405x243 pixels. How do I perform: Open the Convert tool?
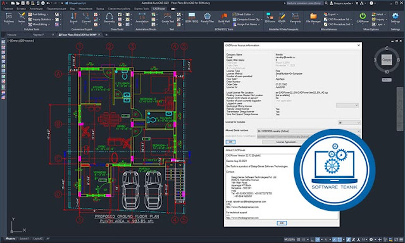(x=86, y=18)
